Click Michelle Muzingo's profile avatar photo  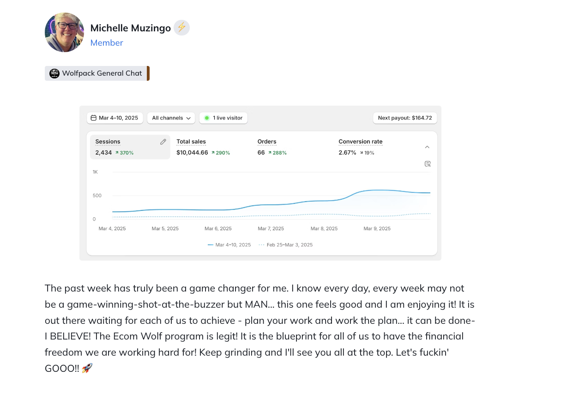pos(65,32)
